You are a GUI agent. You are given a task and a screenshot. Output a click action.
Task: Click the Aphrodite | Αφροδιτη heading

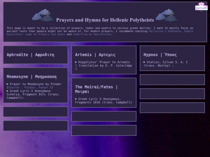[x=30, y=55]
